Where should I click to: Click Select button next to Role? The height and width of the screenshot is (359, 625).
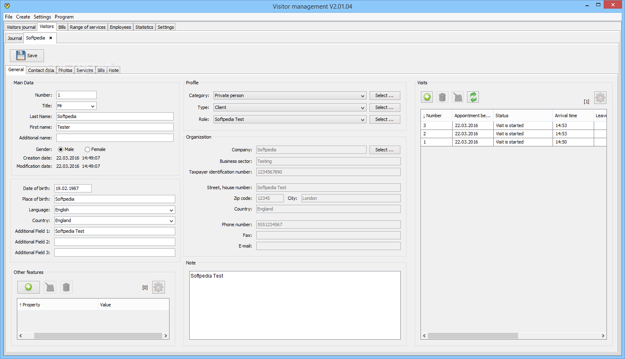(384, 119)
